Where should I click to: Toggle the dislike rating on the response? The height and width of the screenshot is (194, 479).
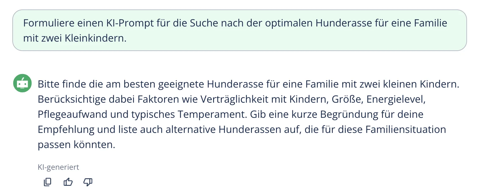pos(88,182)
